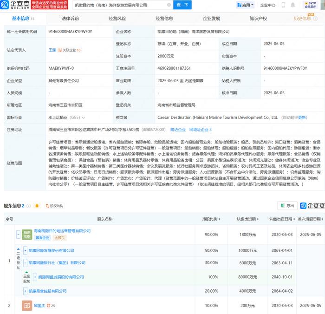
Task: Open the 应用 apps dropdown
Action: (x=245, y=5)
